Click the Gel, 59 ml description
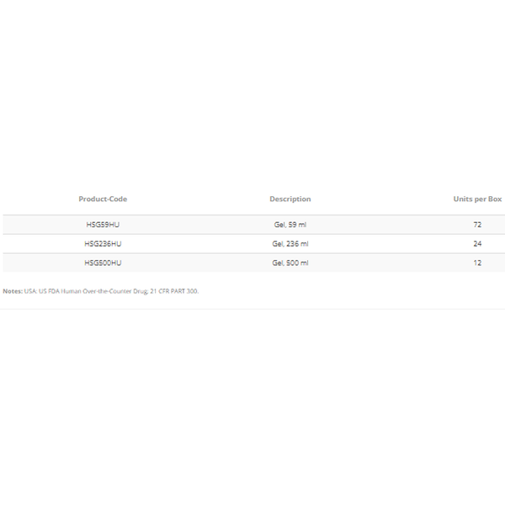 290,225
